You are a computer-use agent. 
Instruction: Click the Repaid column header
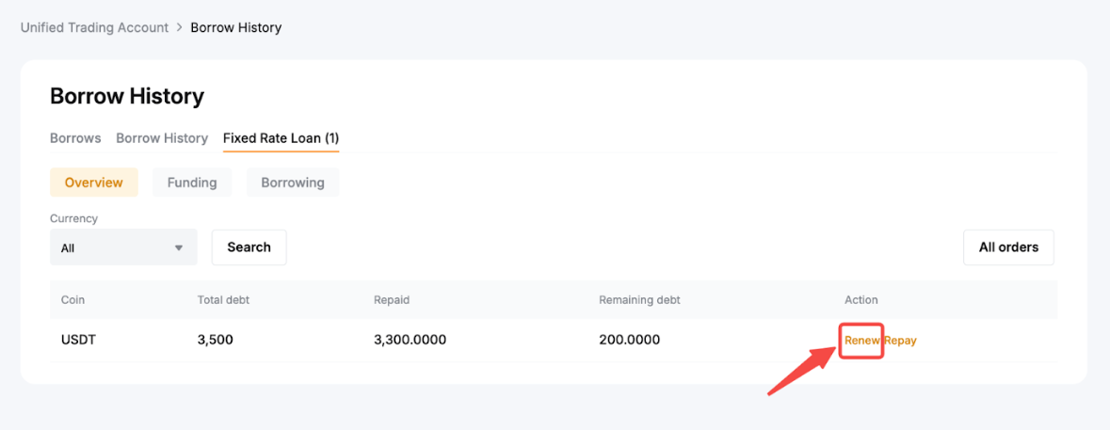point(392,300)
